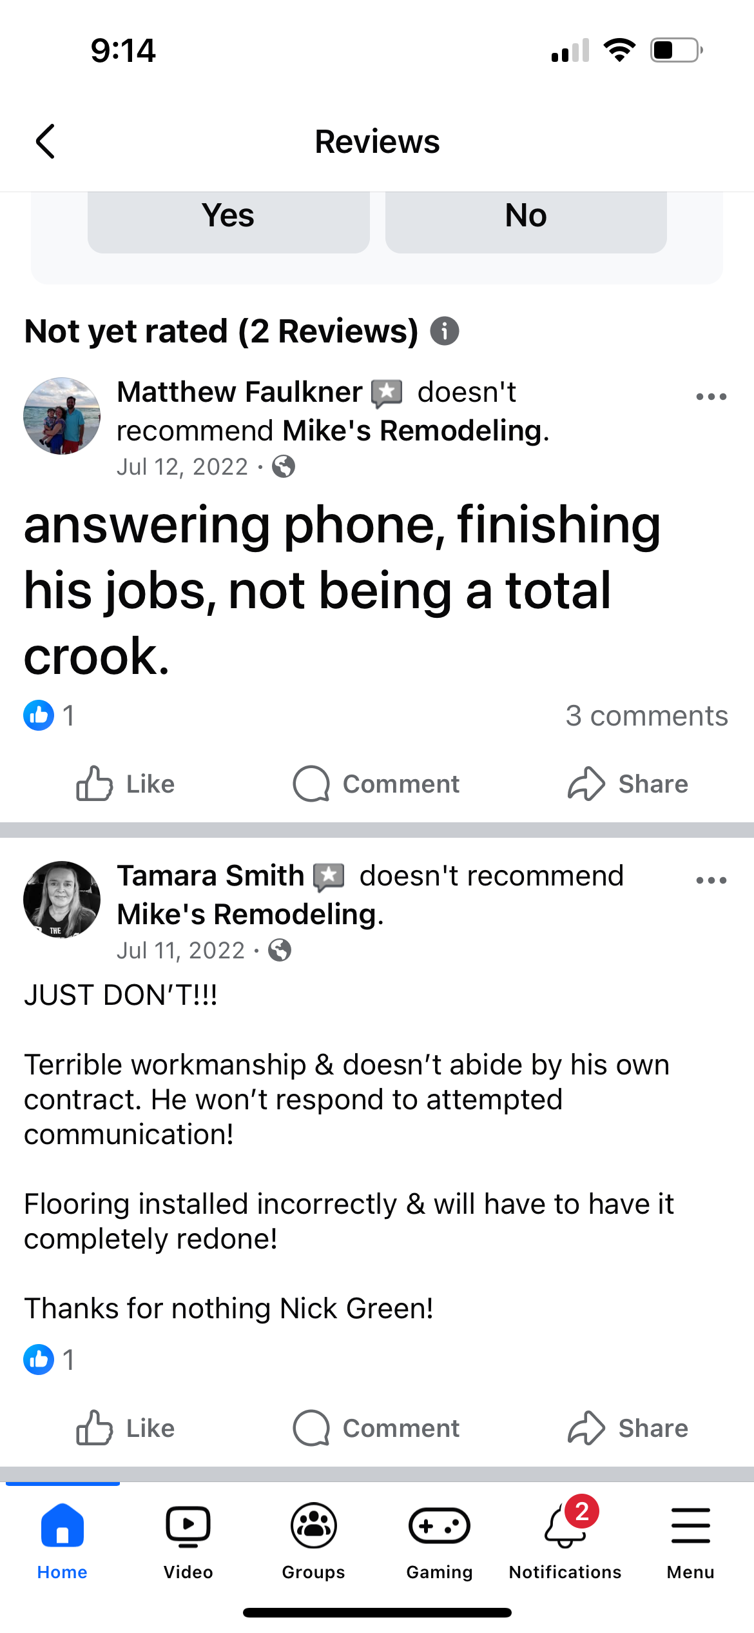754x1633 pixels.
Task: Tap the info icon beside Not yet rated
Action: [x=445, y=332]
